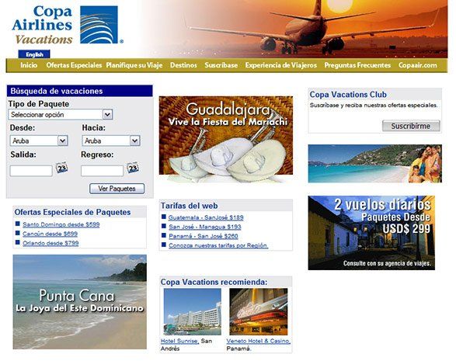456x361 pixels.
Task: Open the Guadalajara Mariachi banner
Action: (x=226, y=139)
